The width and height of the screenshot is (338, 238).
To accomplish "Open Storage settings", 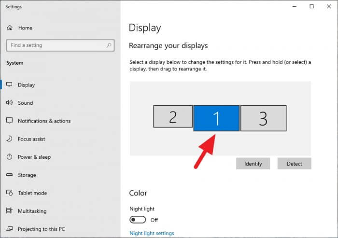I will tap(60, 175).
